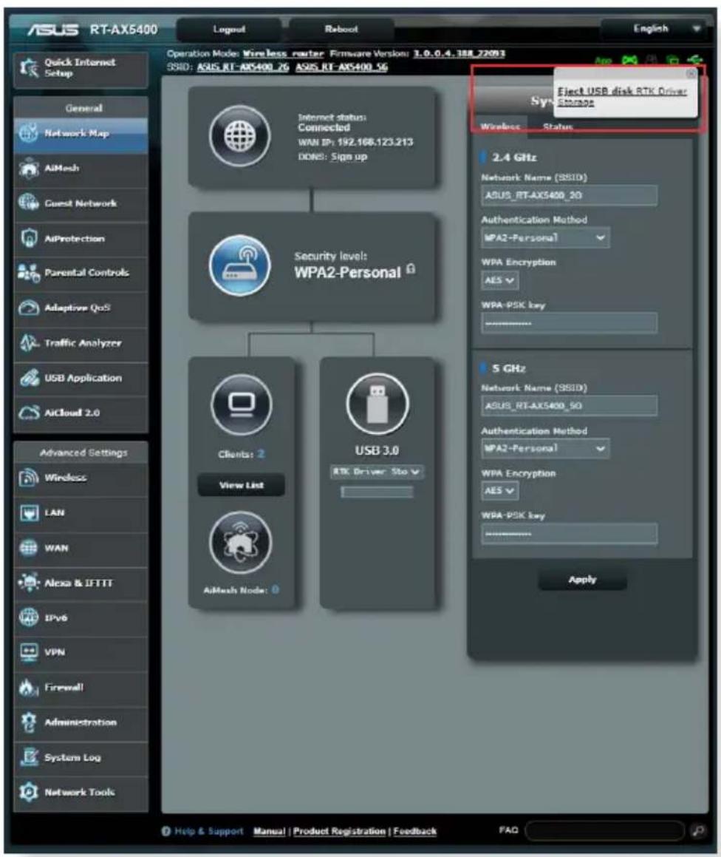The width and height of the screenshot is (721, 857).
Task: Open Firewall flame icon
Action: tap(28, 688)
